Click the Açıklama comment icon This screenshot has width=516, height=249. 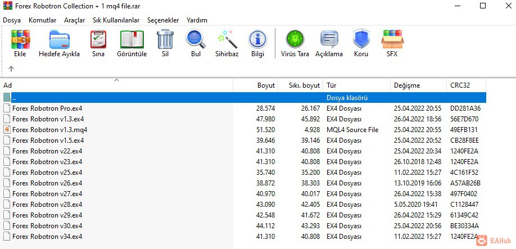pos(329,39)
